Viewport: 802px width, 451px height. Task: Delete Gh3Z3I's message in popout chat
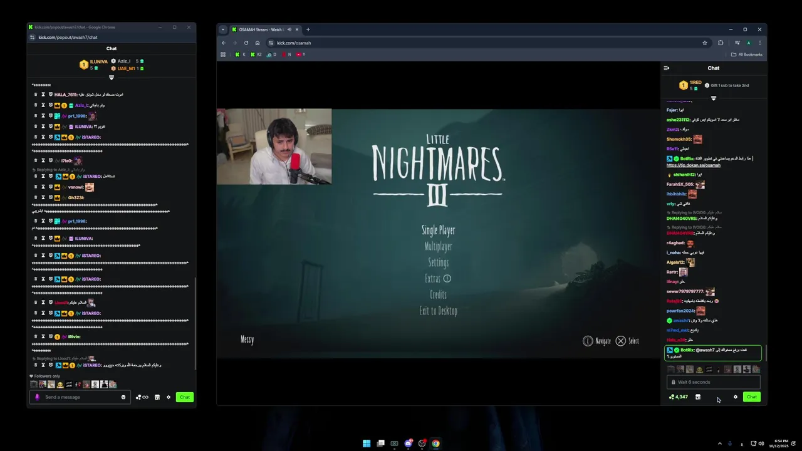[x=36, y=198]
